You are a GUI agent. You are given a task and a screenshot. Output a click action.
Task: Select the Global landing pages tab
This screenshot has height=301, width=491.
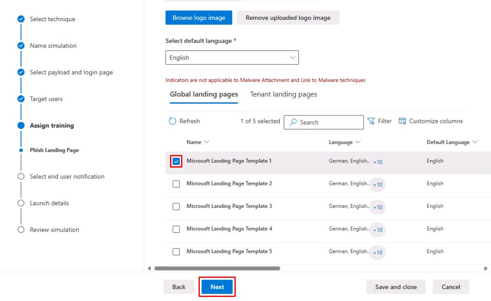pos(204,94)
